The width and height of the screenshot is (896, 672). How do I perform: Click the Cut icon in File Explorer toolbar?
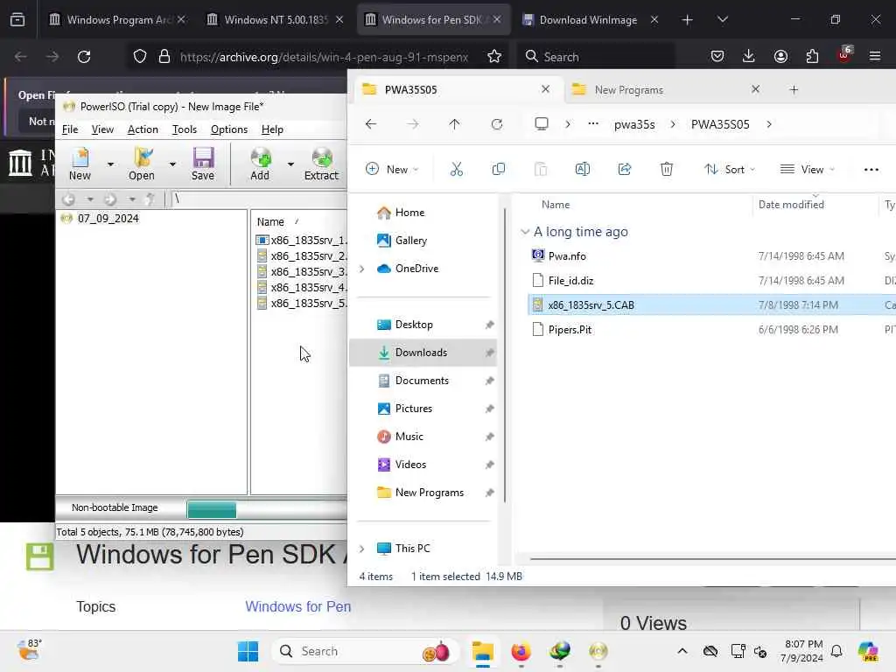pyautogui.click(x=456, y=169)
